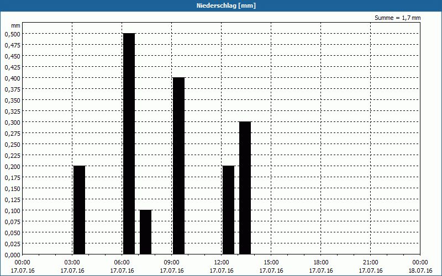Click the 18.07.16 date label
Viewport: 442px width, 276px height.
coord(420,270)
